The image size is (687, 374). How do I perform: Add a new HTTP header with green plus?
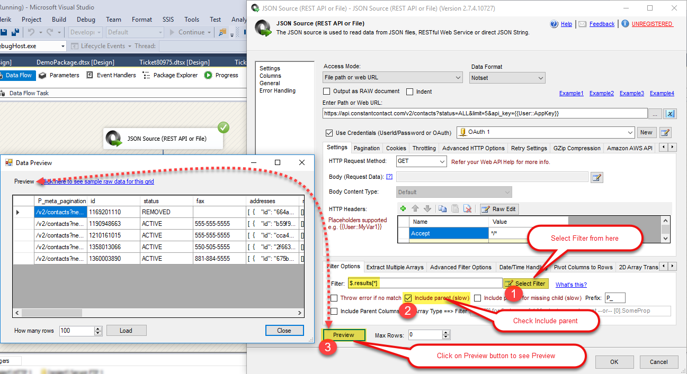[403, 209]
